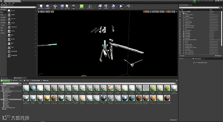The height and width of the screenshot is (122, 223).
Task: Open the Marketplace toolbar icon
Action: click(x=67, y=6)
